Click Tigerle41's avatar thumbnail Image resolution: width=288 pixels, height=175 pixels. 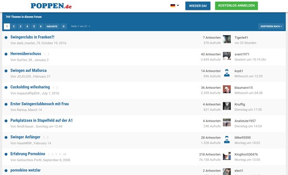point(227,39)
